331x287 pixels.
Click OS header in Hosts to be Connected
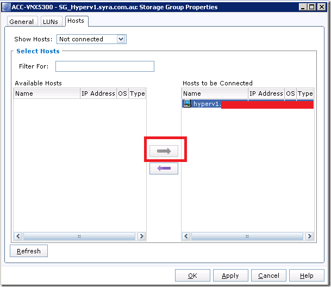click(290, 93)
